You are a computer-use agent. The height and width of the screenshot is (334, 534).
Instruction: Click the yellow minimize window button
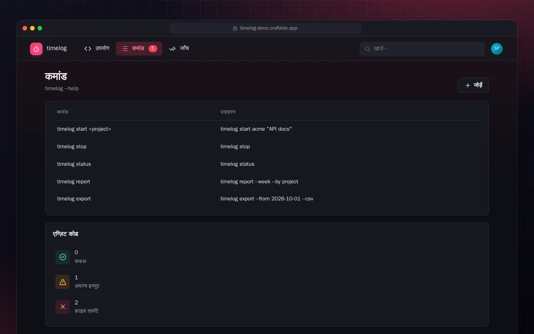pos(32,28)
